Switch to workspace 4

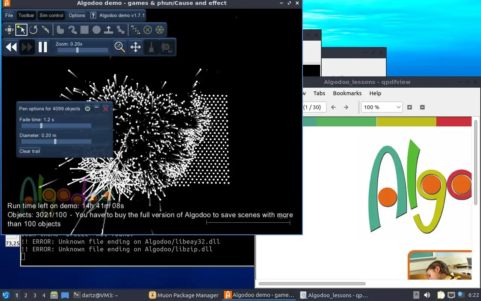pyautogui.click(x=44, y=295)
